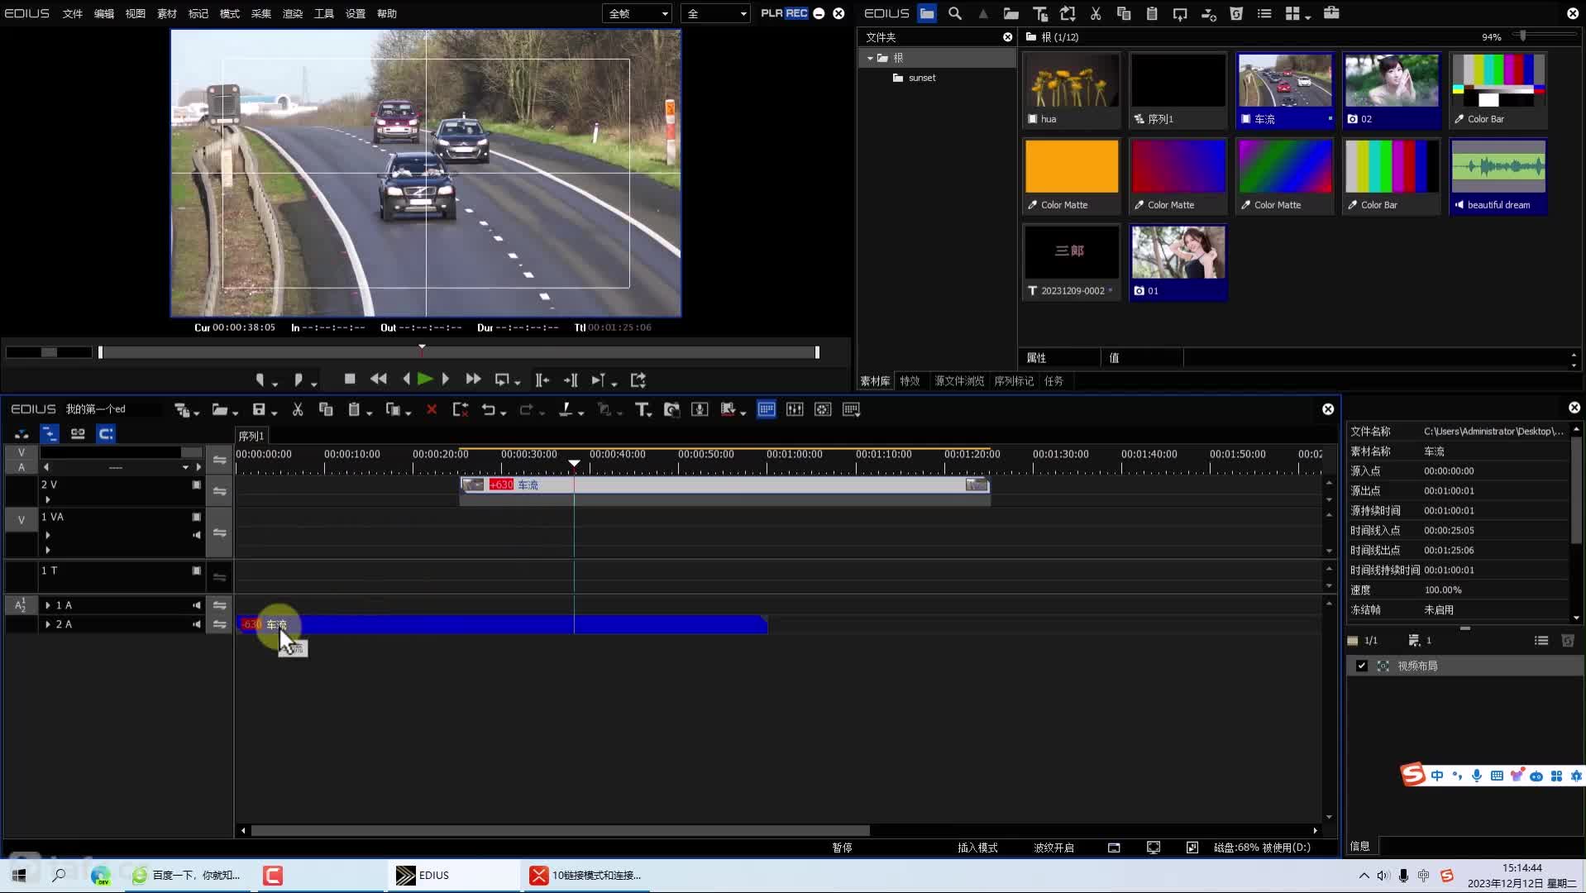Click the ripple delete icon in timeline toolbar
The image size is (1586, 893).
point(461,409)
